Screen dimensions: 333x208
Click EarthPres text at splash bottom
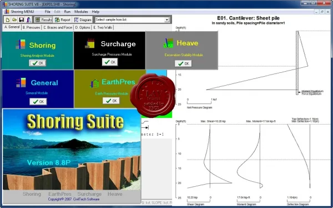(x=60, y=194)
